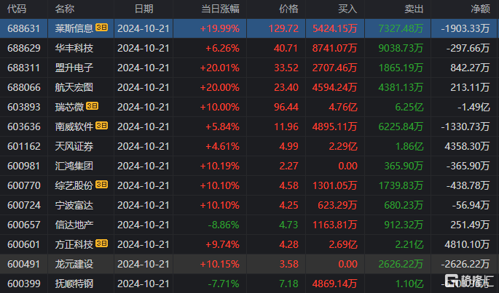Click buy amount 4.76亿

pyautogui.click(x=343, y=107)
